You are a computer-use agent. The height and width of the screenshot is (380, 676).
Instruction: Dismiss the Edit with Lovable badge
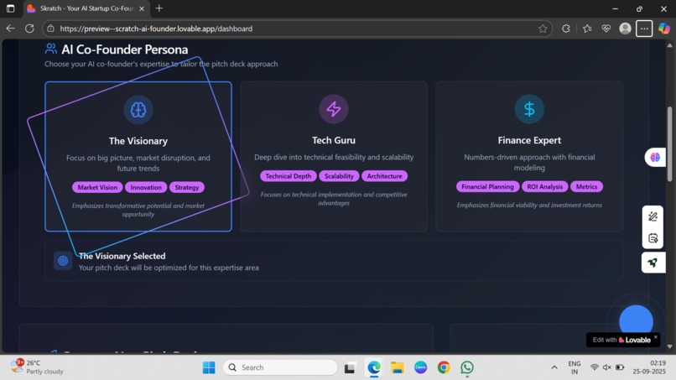(656, 337)
